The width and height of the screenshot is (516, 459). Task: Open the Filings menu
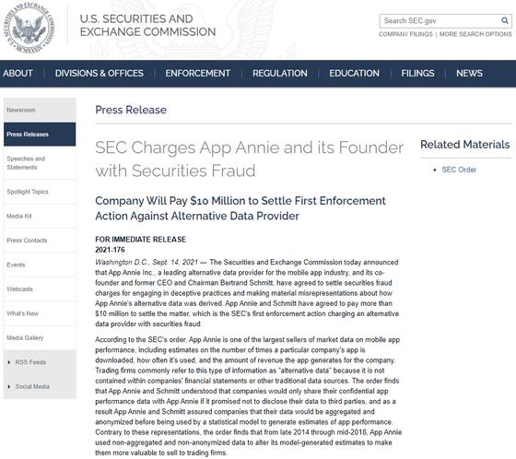coord(417,73)
